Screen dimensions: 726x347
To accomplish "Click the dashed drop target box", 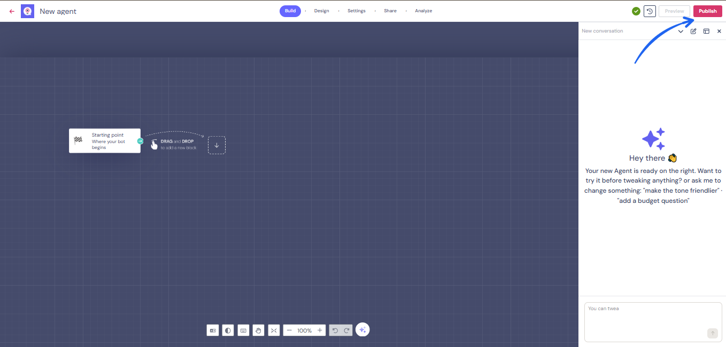I will [x=217, y=145].
